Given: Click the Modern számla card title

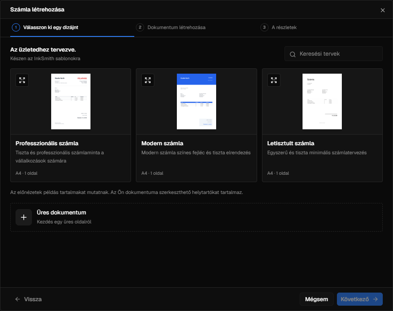Looking at the screenshot, I should (162, 143).
